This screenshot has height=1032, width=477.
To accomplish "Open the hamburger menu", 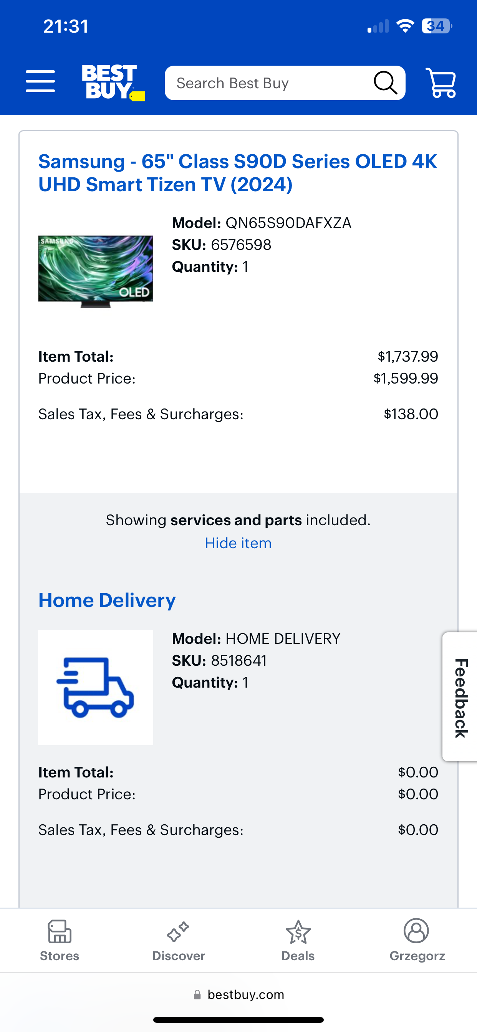I will pyautogui.click(x=40, y=81).
